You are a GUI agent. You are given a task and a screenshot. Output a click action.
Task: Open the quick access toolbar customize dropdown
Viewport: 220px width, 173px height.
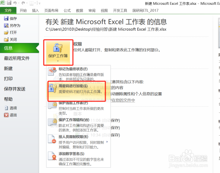coord(40,3)
